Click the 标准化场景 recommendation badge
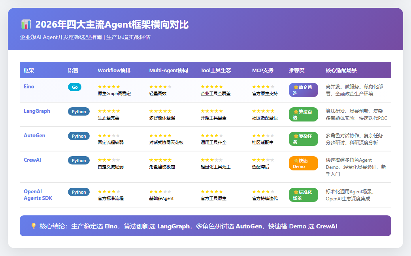411x256 pixels. coord(304,195)
